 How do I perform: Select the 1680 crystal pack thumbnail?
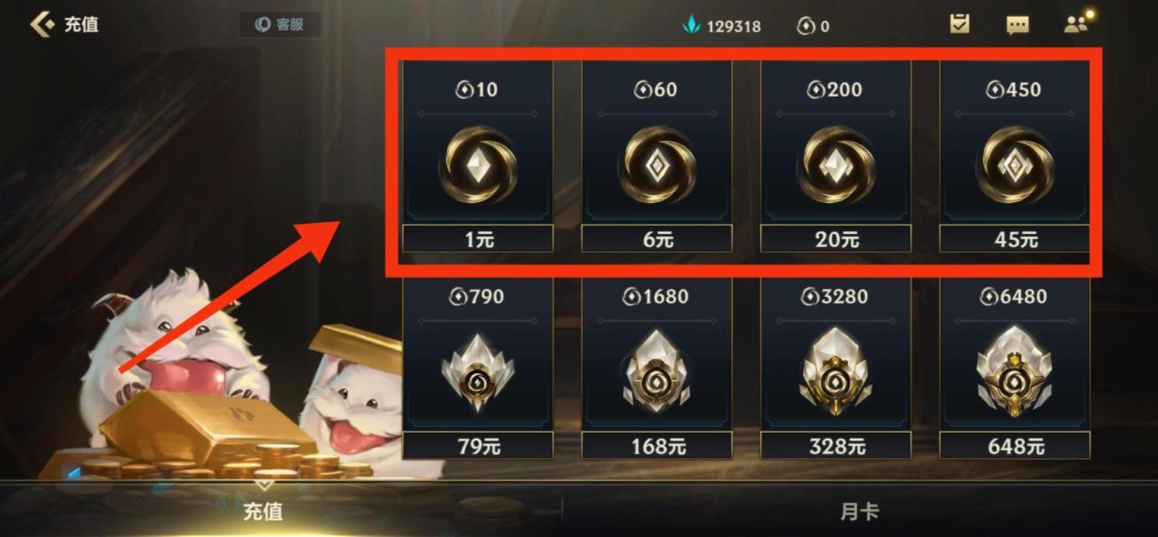(x=657, y=372)
